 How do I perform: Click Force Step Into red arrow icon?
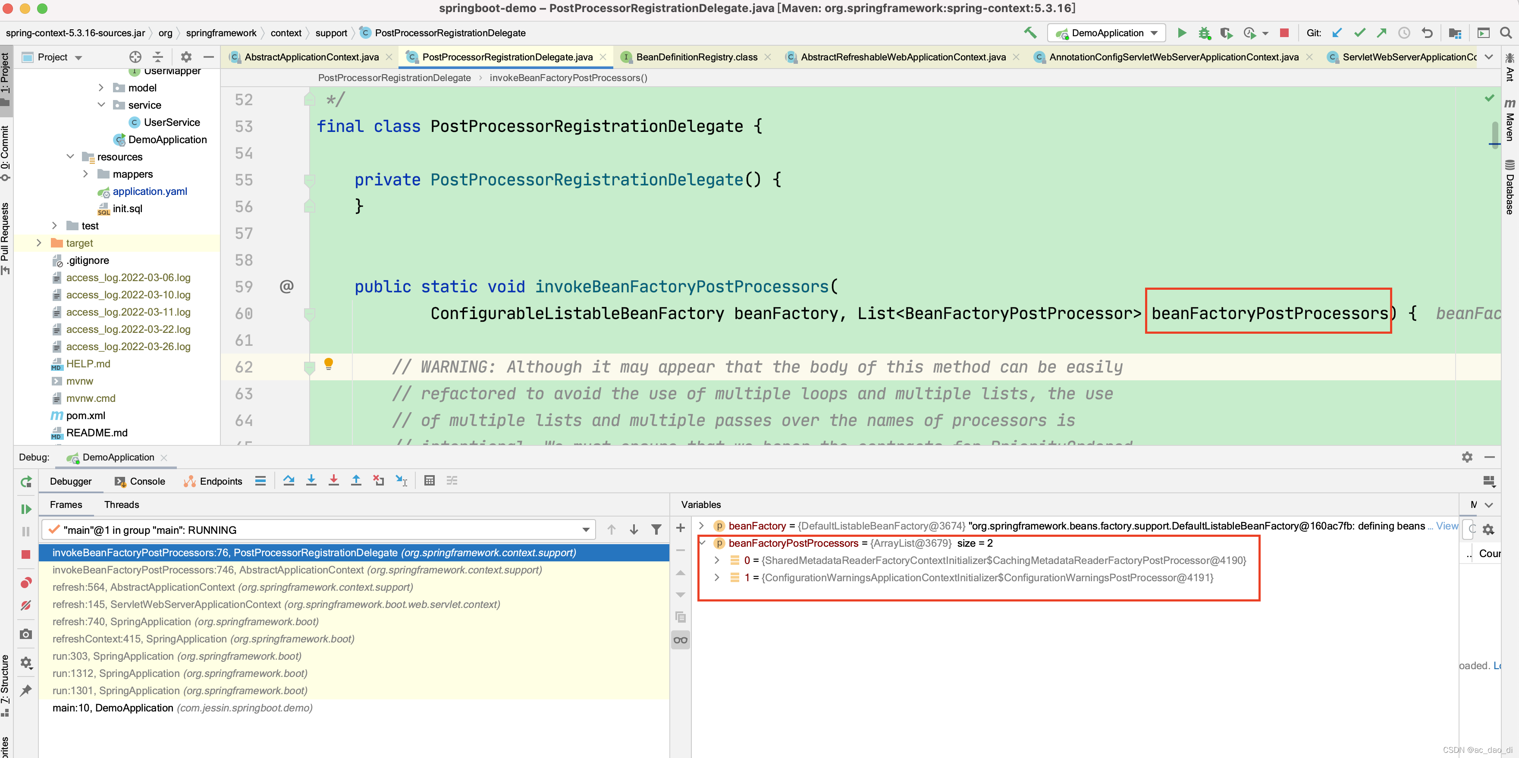(x=334, y=480)
